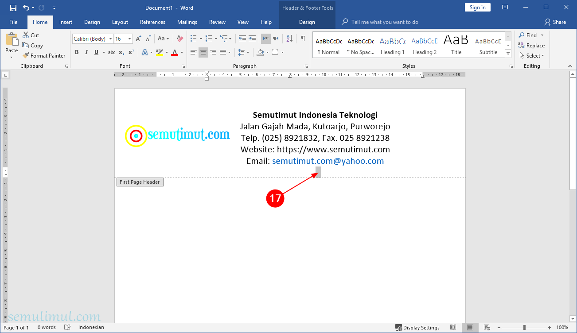Image resolution: width=577 pixels, height=333 pixels.
Task: Apply the Title style
Action: tap(456, 45)
